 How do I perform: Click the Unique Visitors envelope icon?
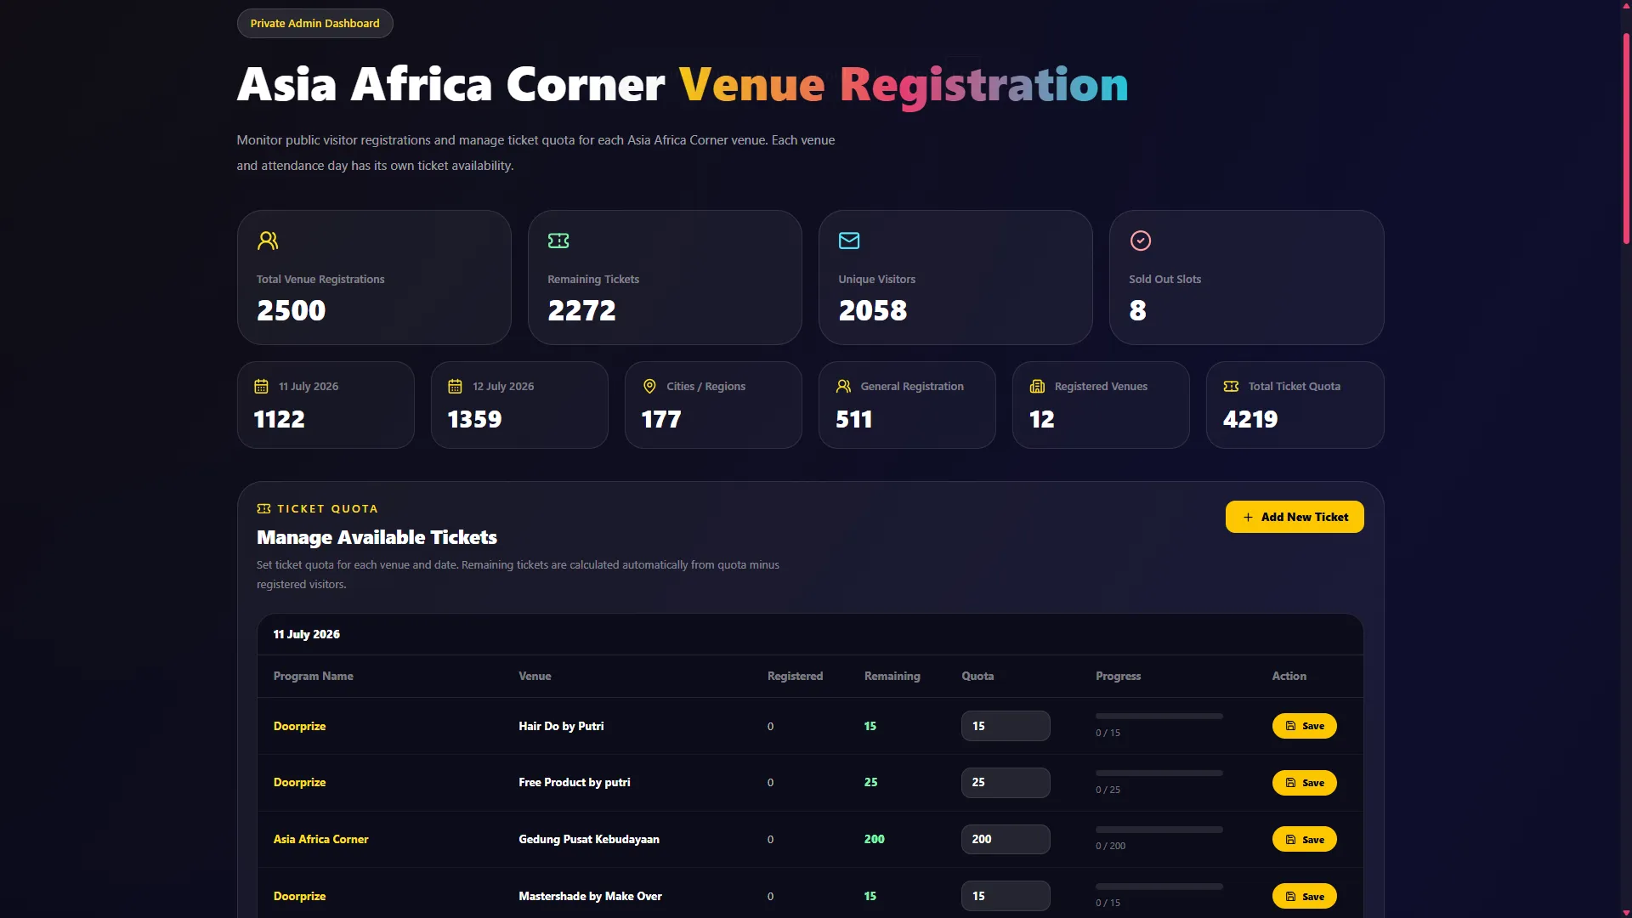click(849, 241)
